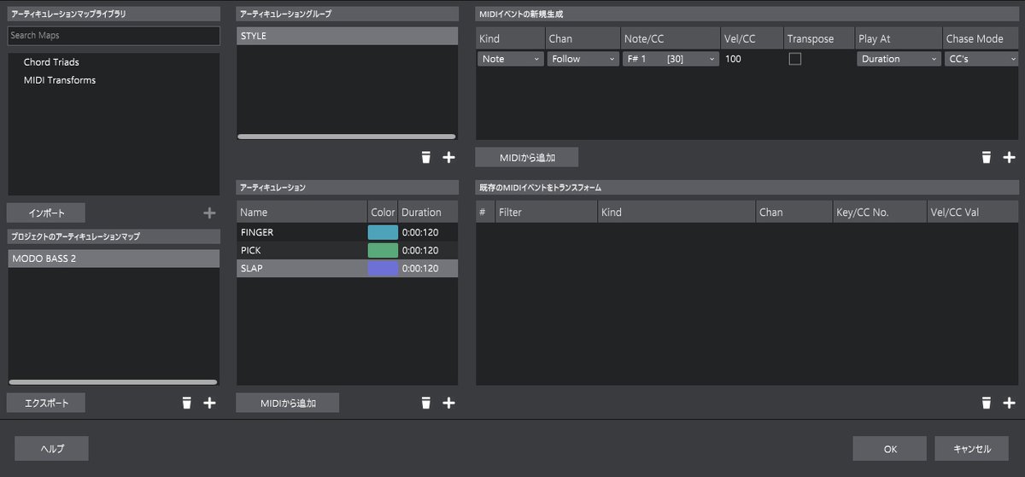This screenshot has height=477, width=1025.
Task: Delete generated MIDI event using trash icon
Action: point(986,158)
